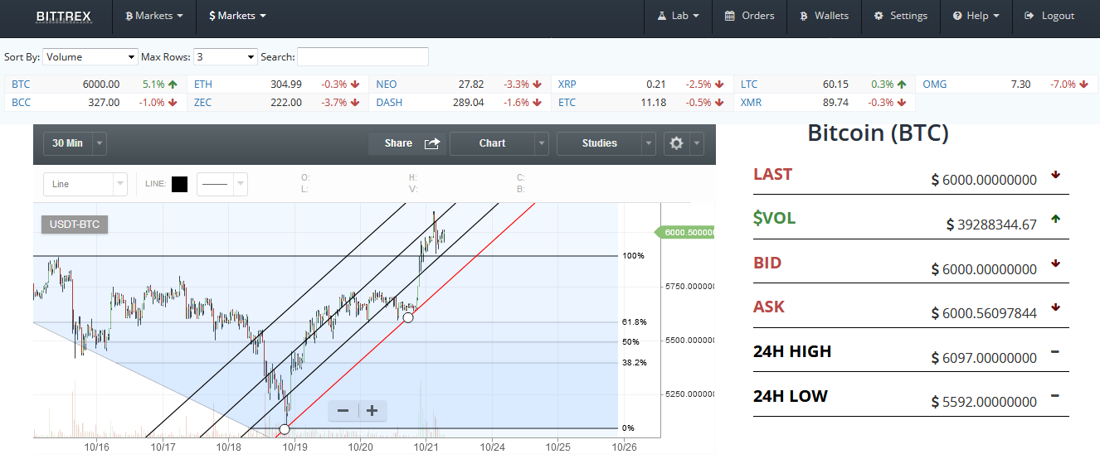Open the Studies menu
The width and height of the screenshot is (1100, 459).
coord(606,143)
